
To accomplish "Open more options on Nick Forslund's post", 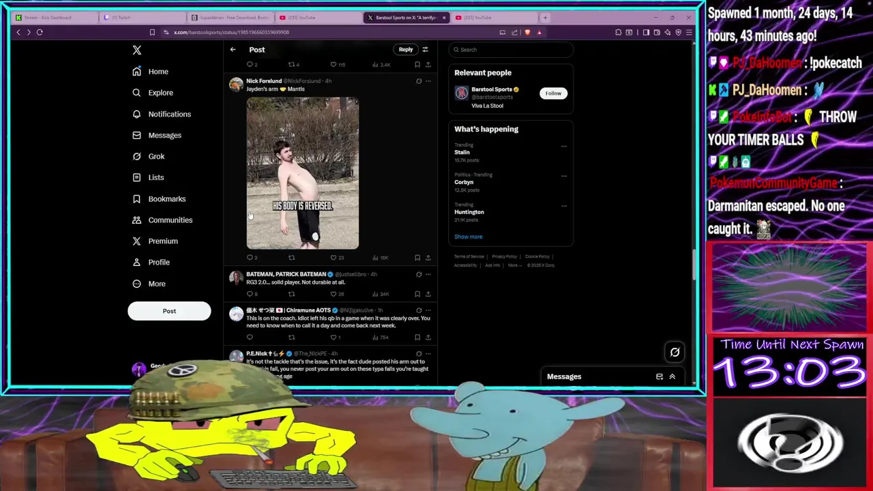I will point(428,81).
